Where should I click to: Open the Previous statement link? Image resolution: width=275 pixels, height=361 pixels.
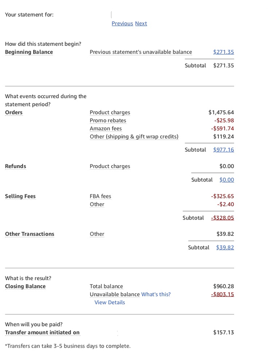click(122, 24)
